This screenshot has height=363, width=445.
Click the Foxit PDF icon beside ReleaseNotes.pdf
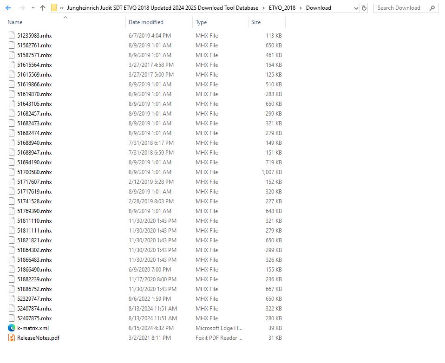(x=11, y=338)
